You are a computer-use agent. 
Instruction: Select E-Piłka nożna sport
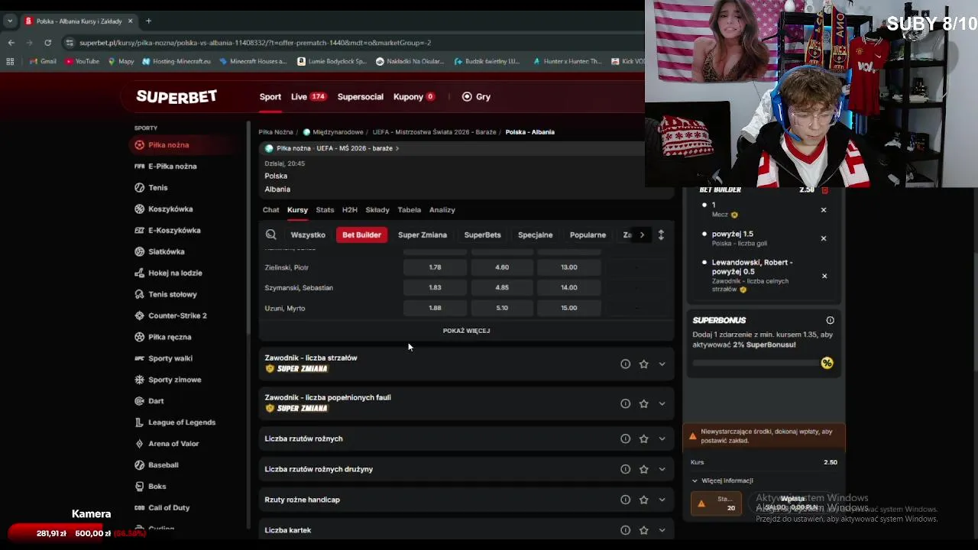click(165, 166)
